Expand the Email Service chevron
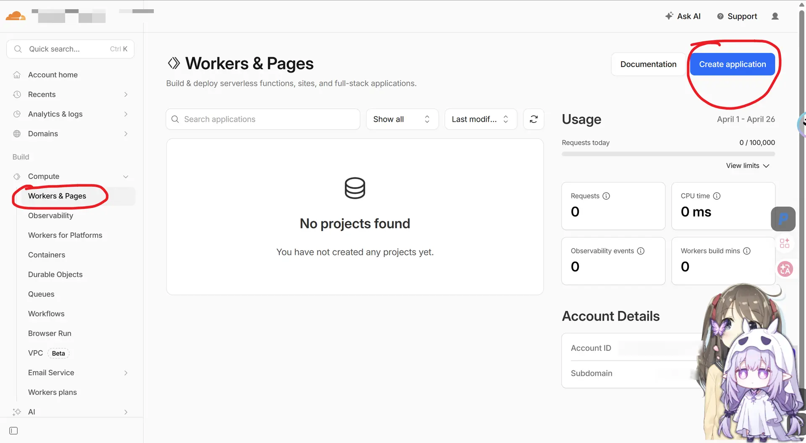The width and height of the screenshot is (806, 443). (x=126, y=373)
